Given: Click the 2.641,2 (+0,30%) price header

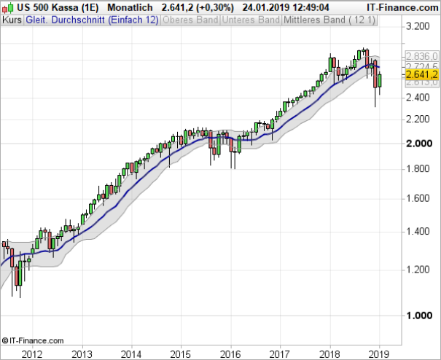Looking at the screenshot, I should point(198,7).
